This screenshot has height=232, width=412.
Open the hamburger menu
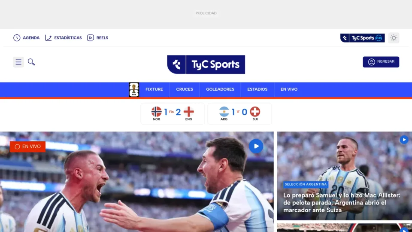click(x=18, y=62)
